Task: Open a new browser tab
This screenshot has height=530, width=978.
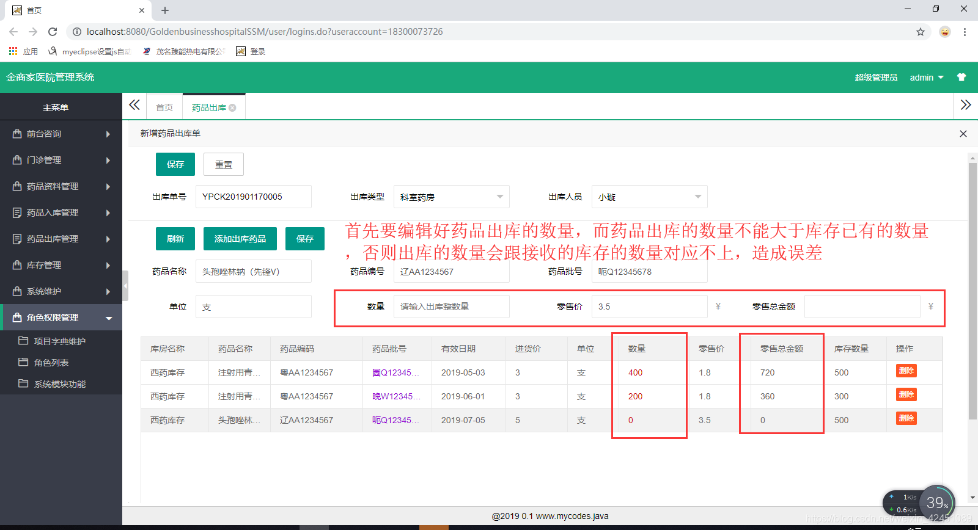Action: coord(165,10)
